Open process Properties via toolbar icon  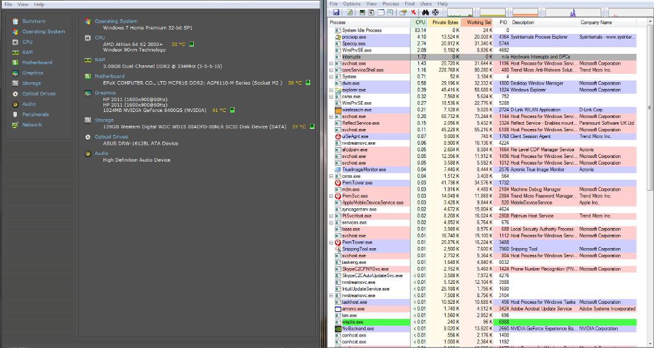pyautogui.click(x=403, y=13)
